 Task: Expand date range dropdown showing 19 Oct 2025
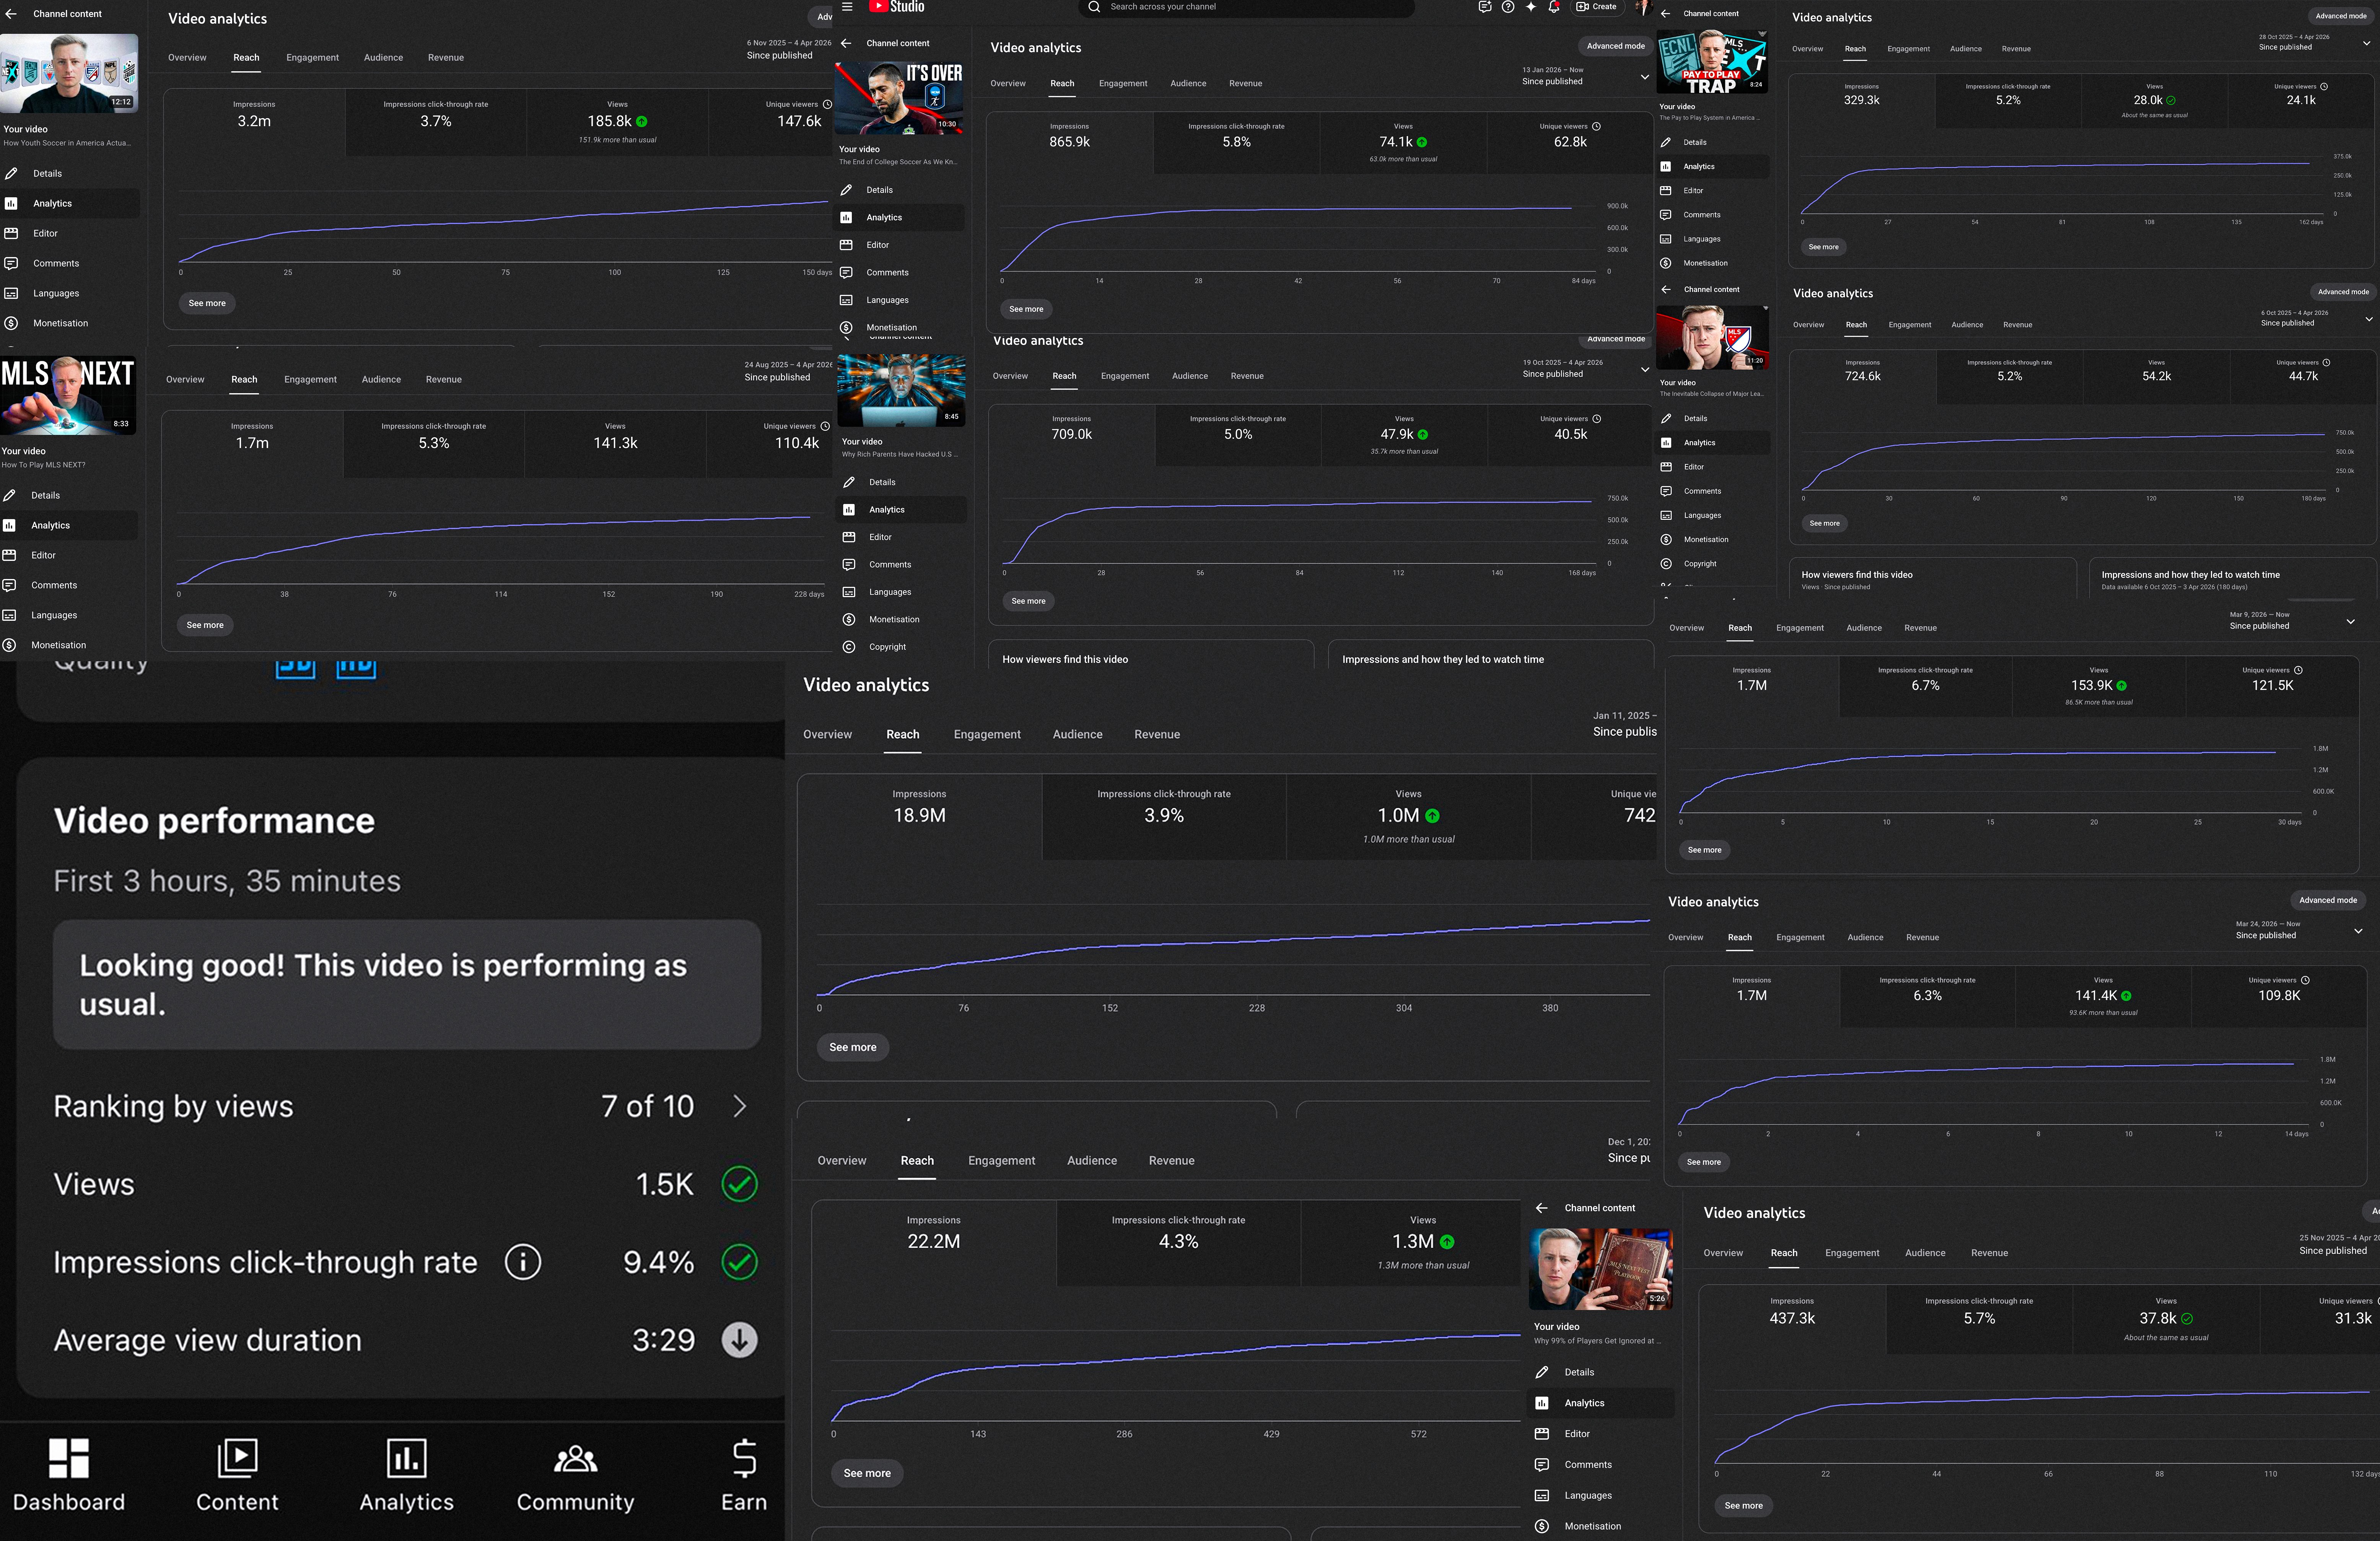pyautogui.click(x=1645, y=369)
